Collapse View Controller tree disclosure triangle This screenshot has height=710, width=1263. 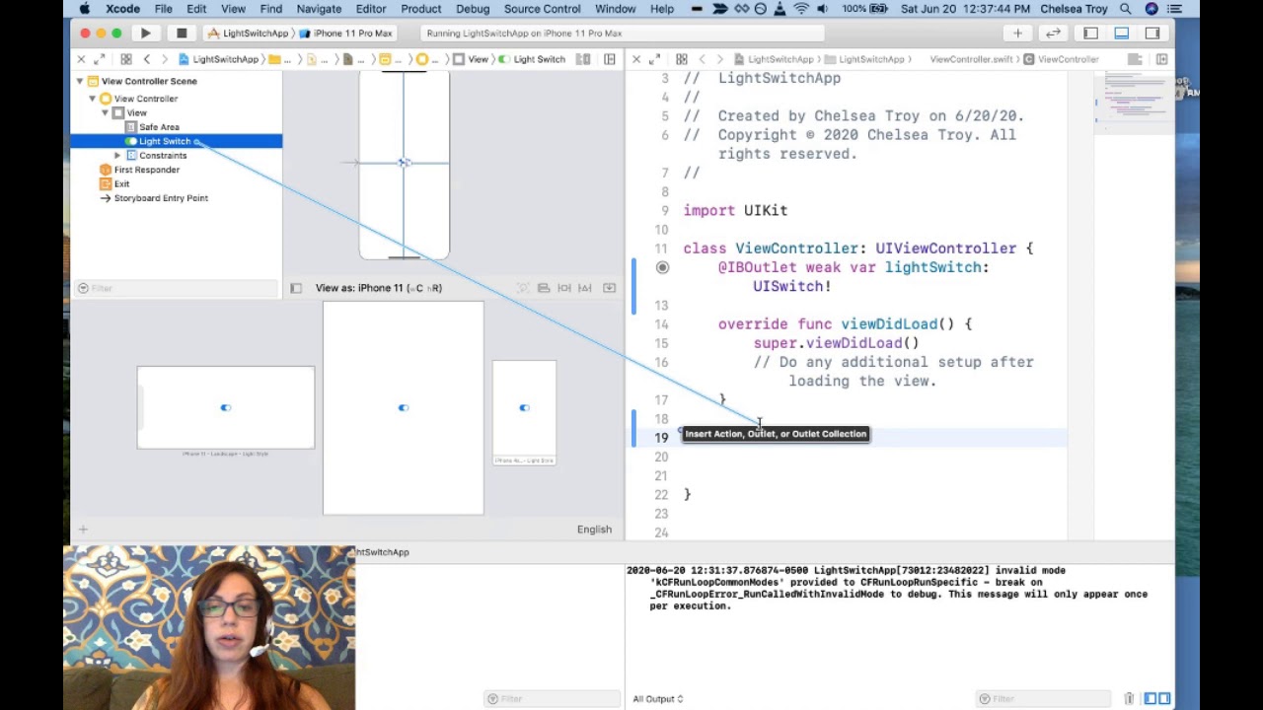(x=93, y=99)
